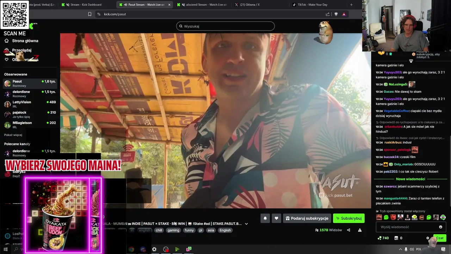Open the browser share page icon
This screenshot has height=254, width=451.
pos(328,14)
